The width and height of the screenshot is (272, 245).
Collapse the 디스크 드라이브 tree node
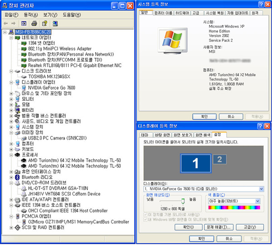pyautogui.click(x=11, y=71)
